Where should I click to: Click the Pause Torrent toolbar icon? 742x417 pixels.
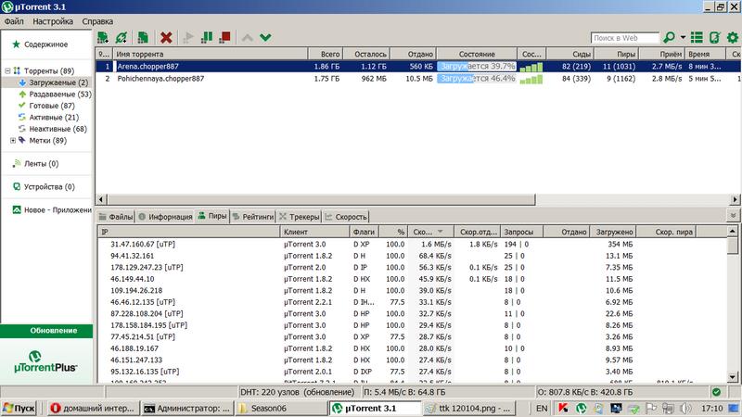[206, 37]
